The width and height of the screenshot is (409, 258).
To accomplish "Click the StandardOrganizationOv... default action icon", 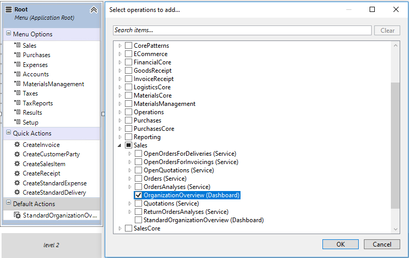I will 17,215.
